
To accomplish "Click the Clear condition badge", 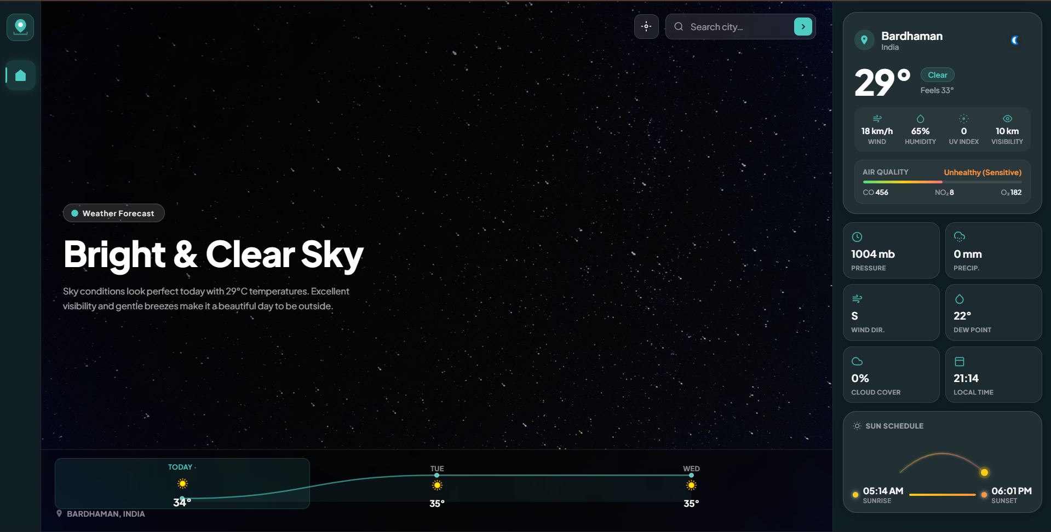I will (937, 74).
